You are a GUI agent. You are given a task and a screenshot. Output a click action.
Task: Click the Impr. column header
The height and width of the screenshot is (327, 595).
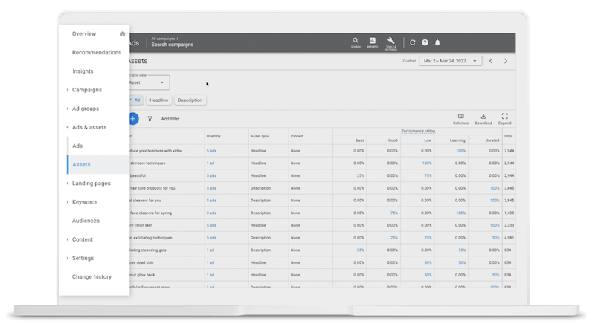click(x=509, y=136)
